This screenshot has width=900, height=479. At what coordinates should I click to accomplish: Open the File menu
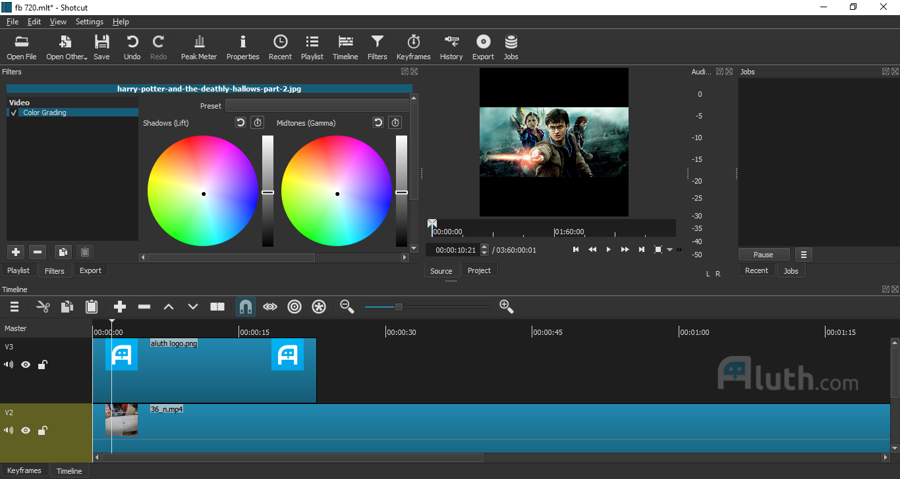(x=13, y=22)
